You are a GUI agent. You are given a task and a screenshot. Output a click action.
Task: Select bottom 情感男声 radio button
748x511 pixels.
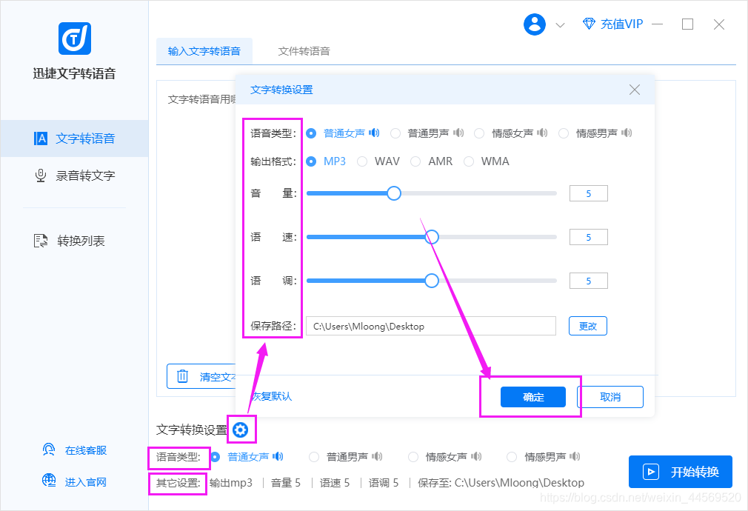point(512,457)
